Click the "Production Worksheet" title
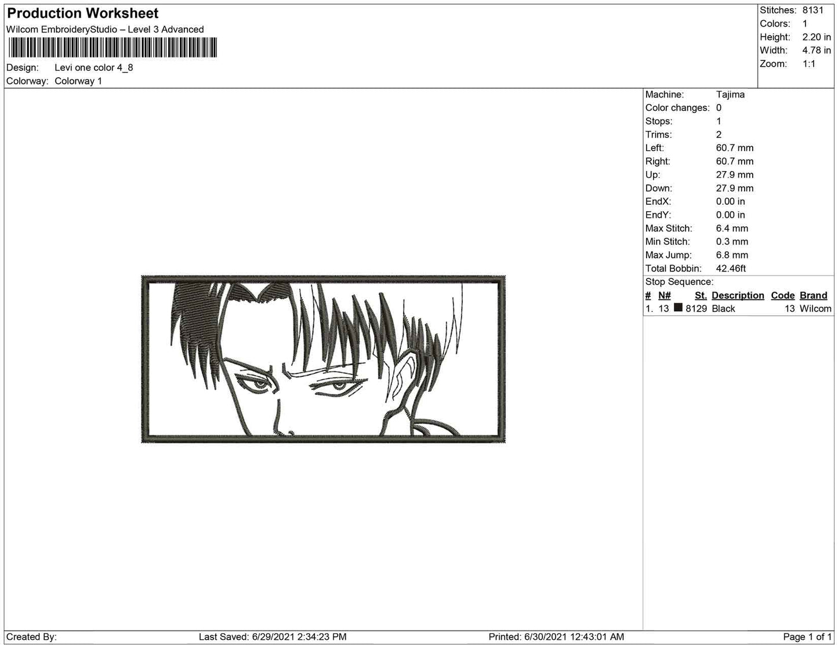This screenshot has height=645, width=838. coord(82,13)
